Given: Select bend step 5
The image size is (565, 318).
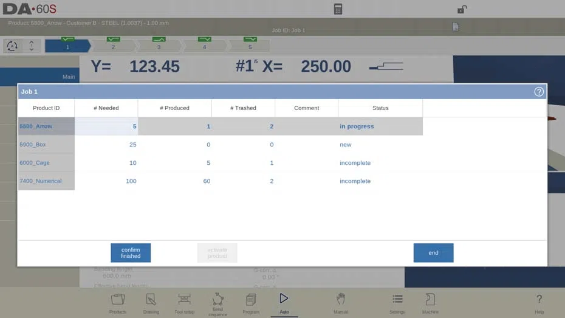Looking at the screenshot, I should click(x=250, y=46).
